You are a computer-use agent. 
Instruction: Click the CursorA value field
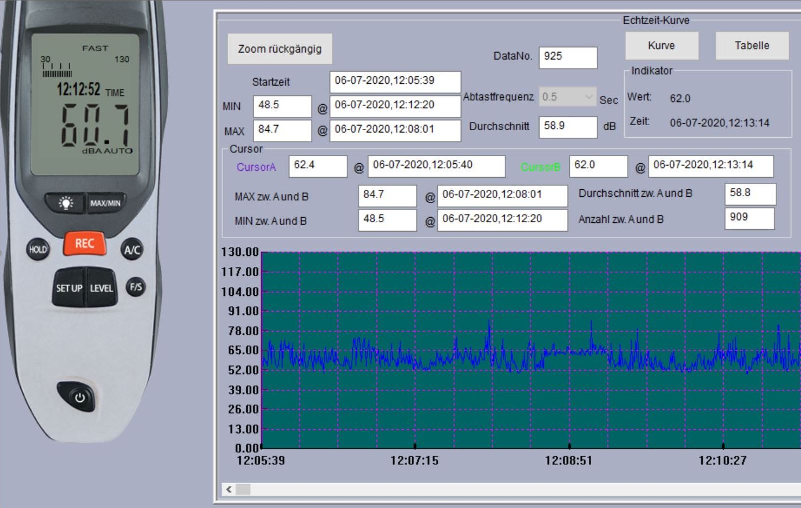(318, 166)
